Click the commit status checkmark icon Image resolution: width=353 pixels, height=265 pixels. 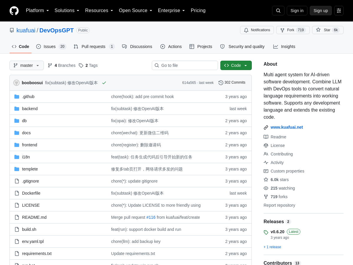pos(104,83)
